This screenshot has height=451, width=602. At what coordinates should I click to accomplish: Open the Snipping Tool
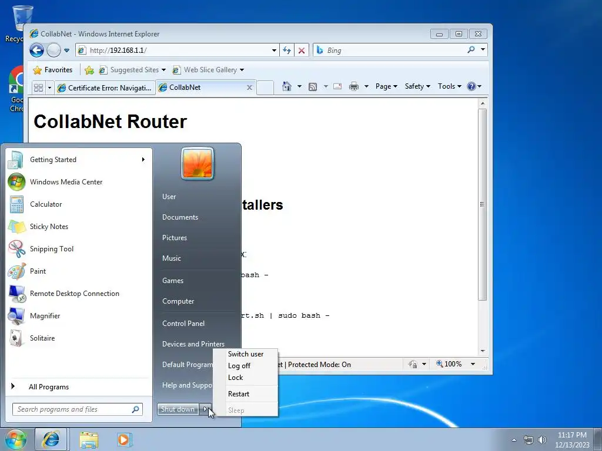(x=78, y=249)
